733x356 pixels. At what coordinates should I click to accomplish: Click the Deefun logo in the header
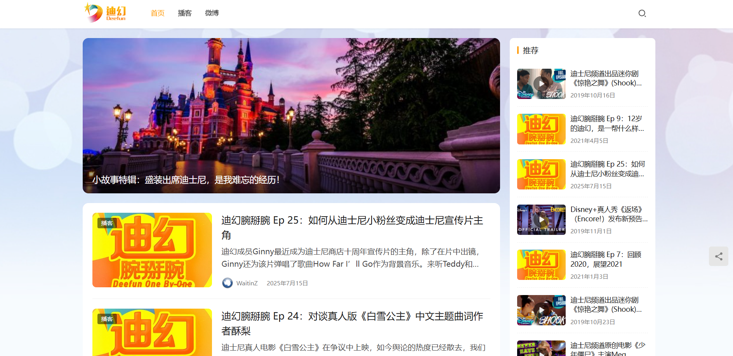(105, 13)
